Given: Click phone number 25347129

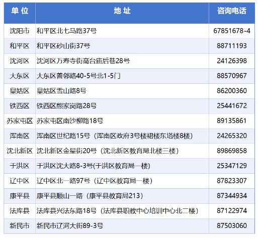Looking at the screenshot, I should tap(232, 166).
